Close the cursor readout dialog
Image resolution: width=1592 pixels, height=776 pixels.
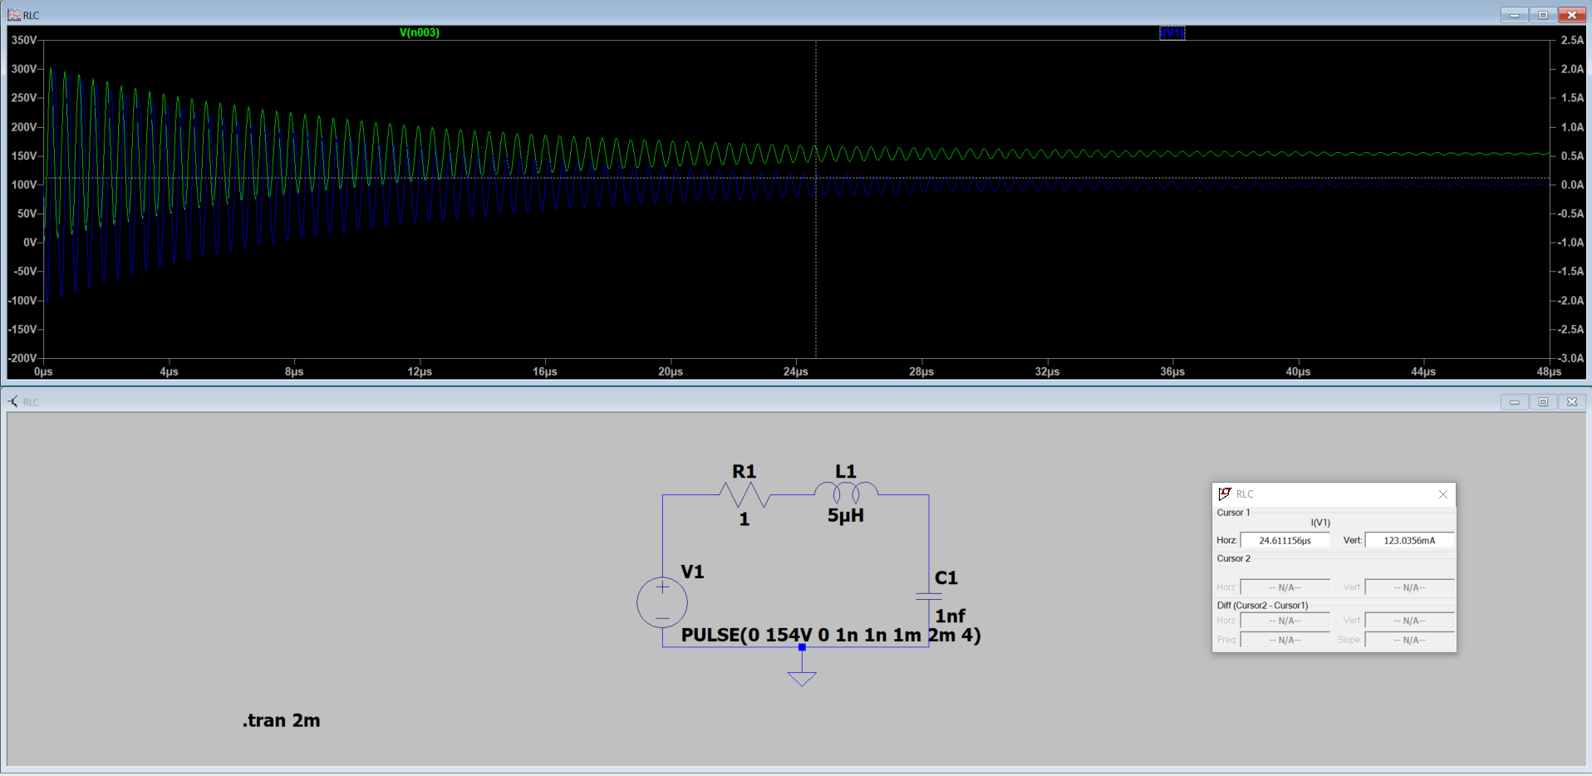[1443, 494]
